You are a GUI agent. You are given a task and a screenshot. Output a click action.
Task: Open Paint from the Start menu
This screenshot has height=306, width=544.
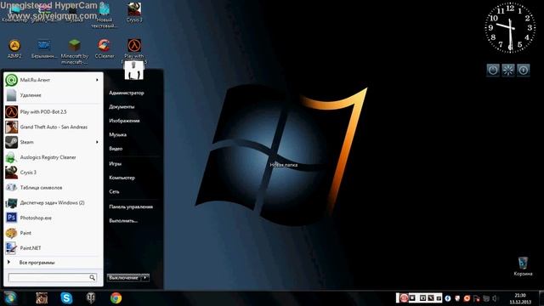(x=53, y=233)
